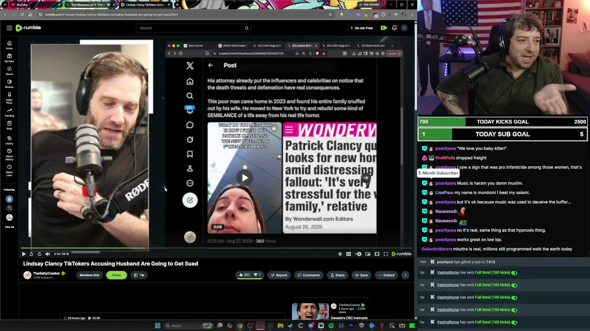Open the Windows Start menu
Viewport: 590px width, 331px height.
(x=158, y=325)
